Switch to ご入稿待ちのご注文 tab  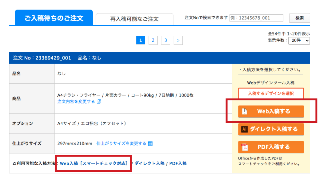(x=54, y=18)
